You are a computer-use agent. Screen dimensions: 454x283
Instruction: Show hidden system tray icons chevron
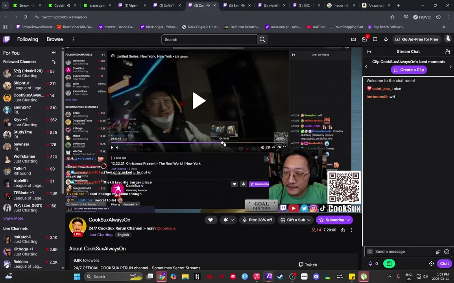tap(389, 277)
